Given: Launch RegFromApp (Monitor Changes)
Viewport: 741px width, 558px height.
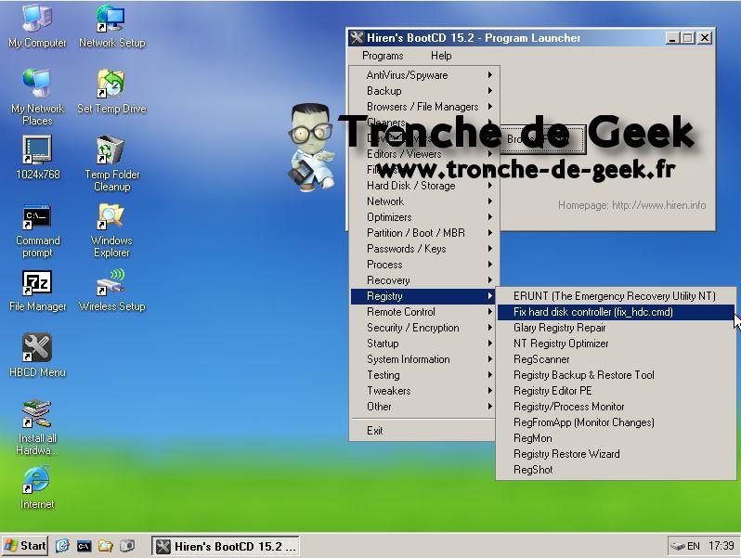Looking at the screenshot, I should tap(616, 422).
